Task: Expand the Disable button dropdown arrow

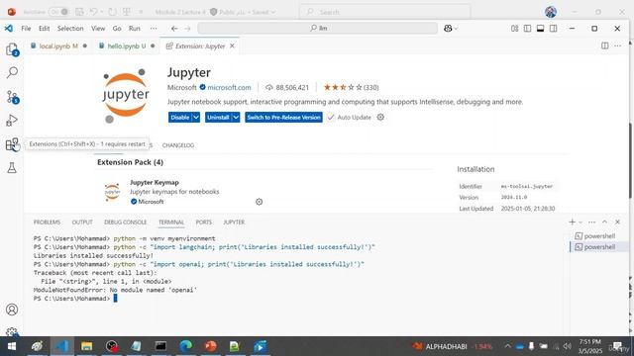Action: click(x=196, y=117)
